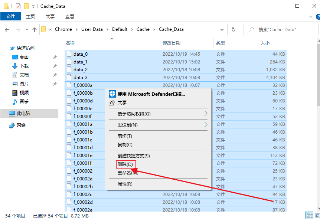Choose 使用 Microsoft Defender扫描 in context menu
The image size is (320, 219).
click(158, 94)
